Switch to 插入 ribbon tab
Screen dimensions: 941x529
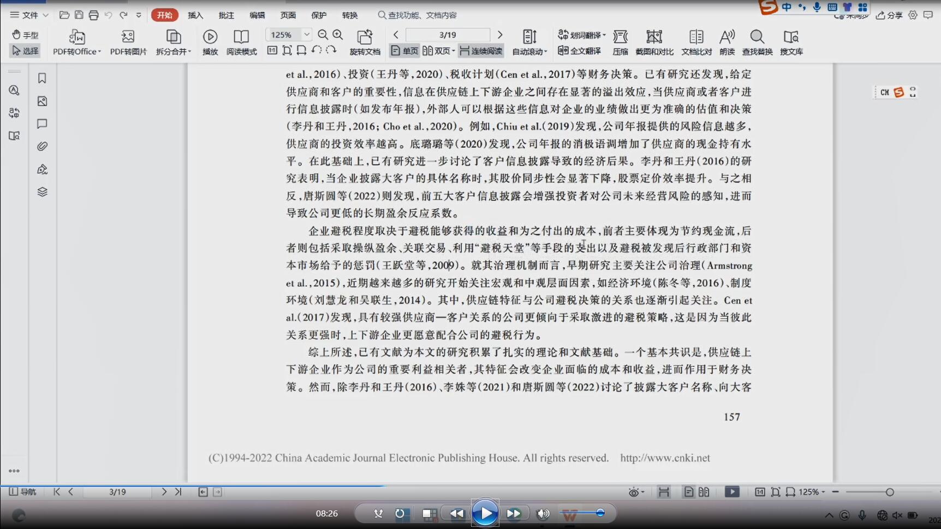click(x=195, y=15)
